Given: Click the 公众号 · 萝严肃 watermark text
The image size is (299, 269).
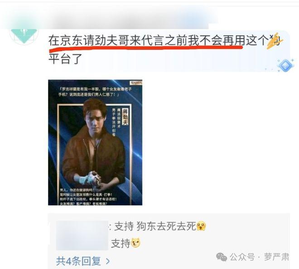Looking at the screenshot, I should point(259,257).
